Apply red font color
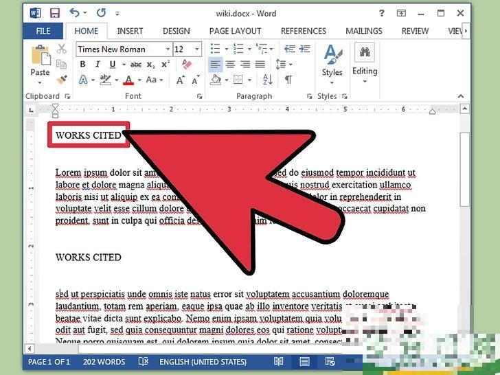500x375 pixels. (x=128, y=80)
